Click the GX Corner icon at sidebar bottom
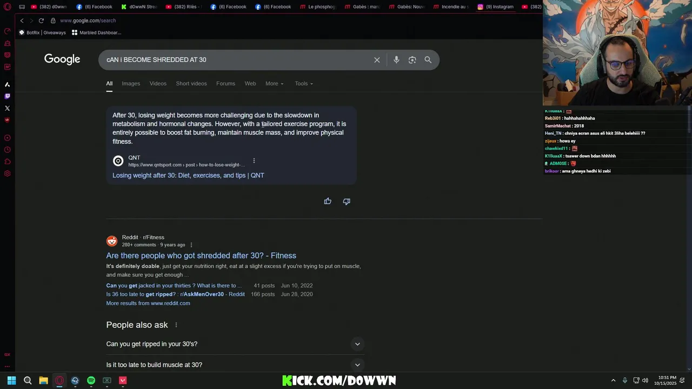This screenshot has height=389, width=692. pos(7,355)
